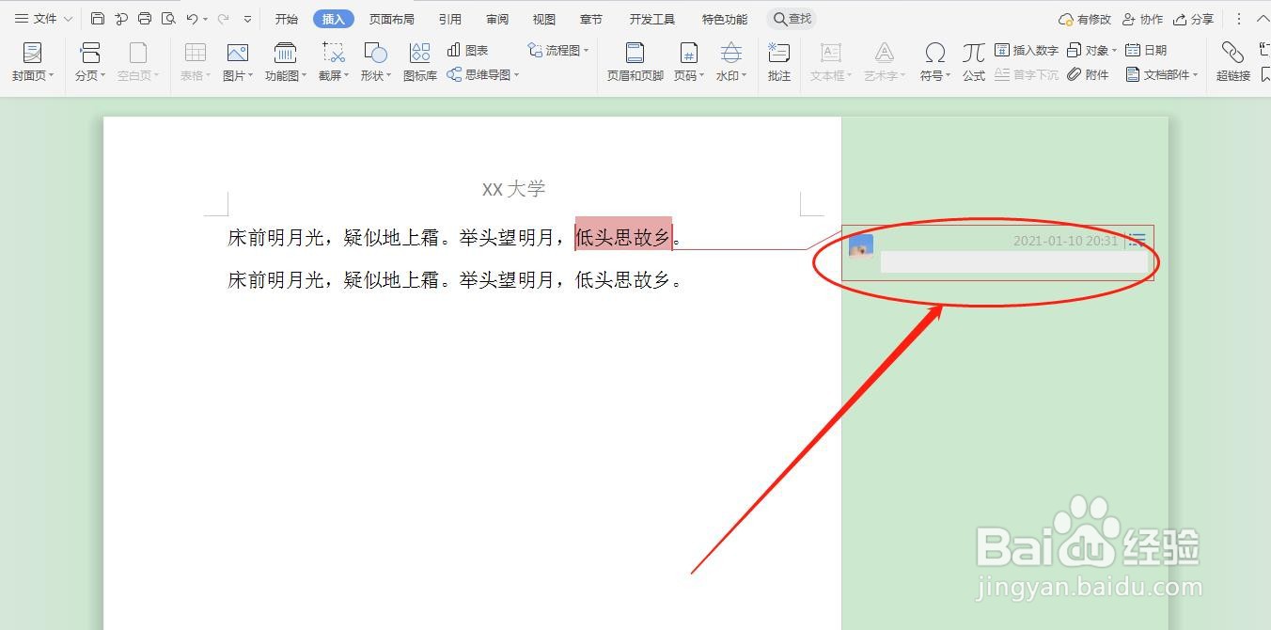Insert a new comment with 批注

[x=778, y=61]
